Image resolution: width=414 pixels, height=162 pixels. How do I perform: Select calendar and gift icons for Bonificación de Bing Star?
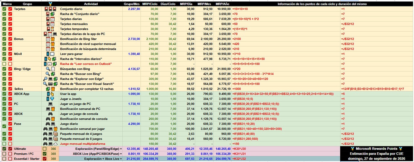click(50, 39)
